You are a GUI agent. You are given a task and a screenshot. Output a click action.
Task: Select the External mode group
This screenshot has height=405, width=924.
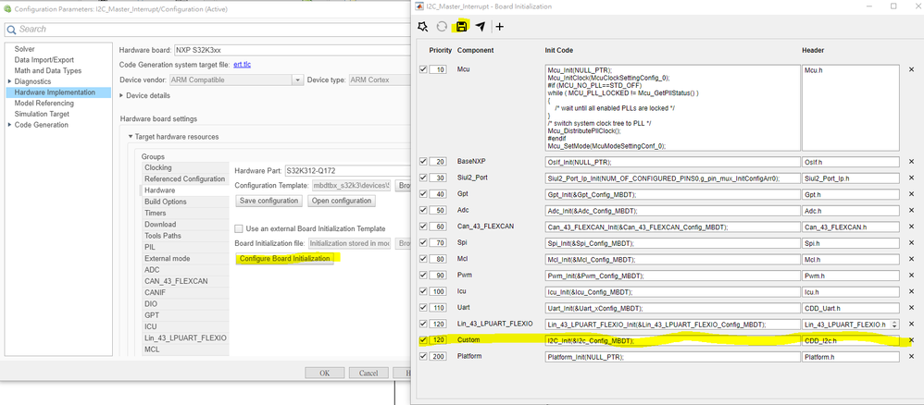pos(168,258)
